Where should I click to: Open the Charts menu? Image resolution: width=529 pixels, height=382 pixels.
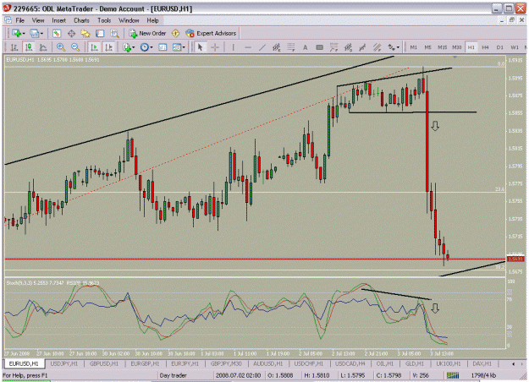pyautogui.click(x=81, y=20)
